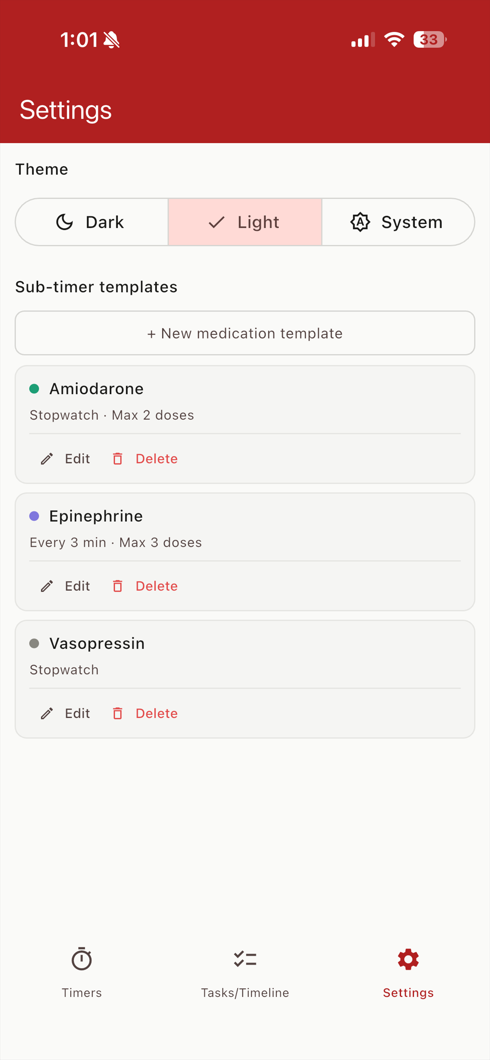Click the Amiodarone Delete label

click(157, 458)
